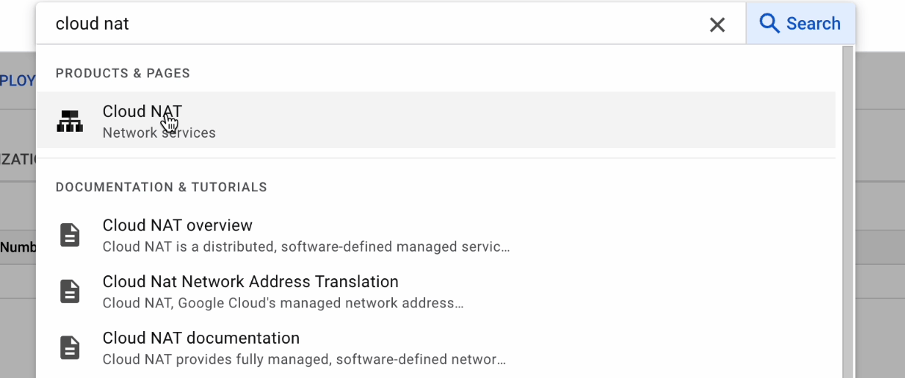Click the Network Address Translation document icon
This screenshot has width=905, height=378.
[x=70, y=291]
